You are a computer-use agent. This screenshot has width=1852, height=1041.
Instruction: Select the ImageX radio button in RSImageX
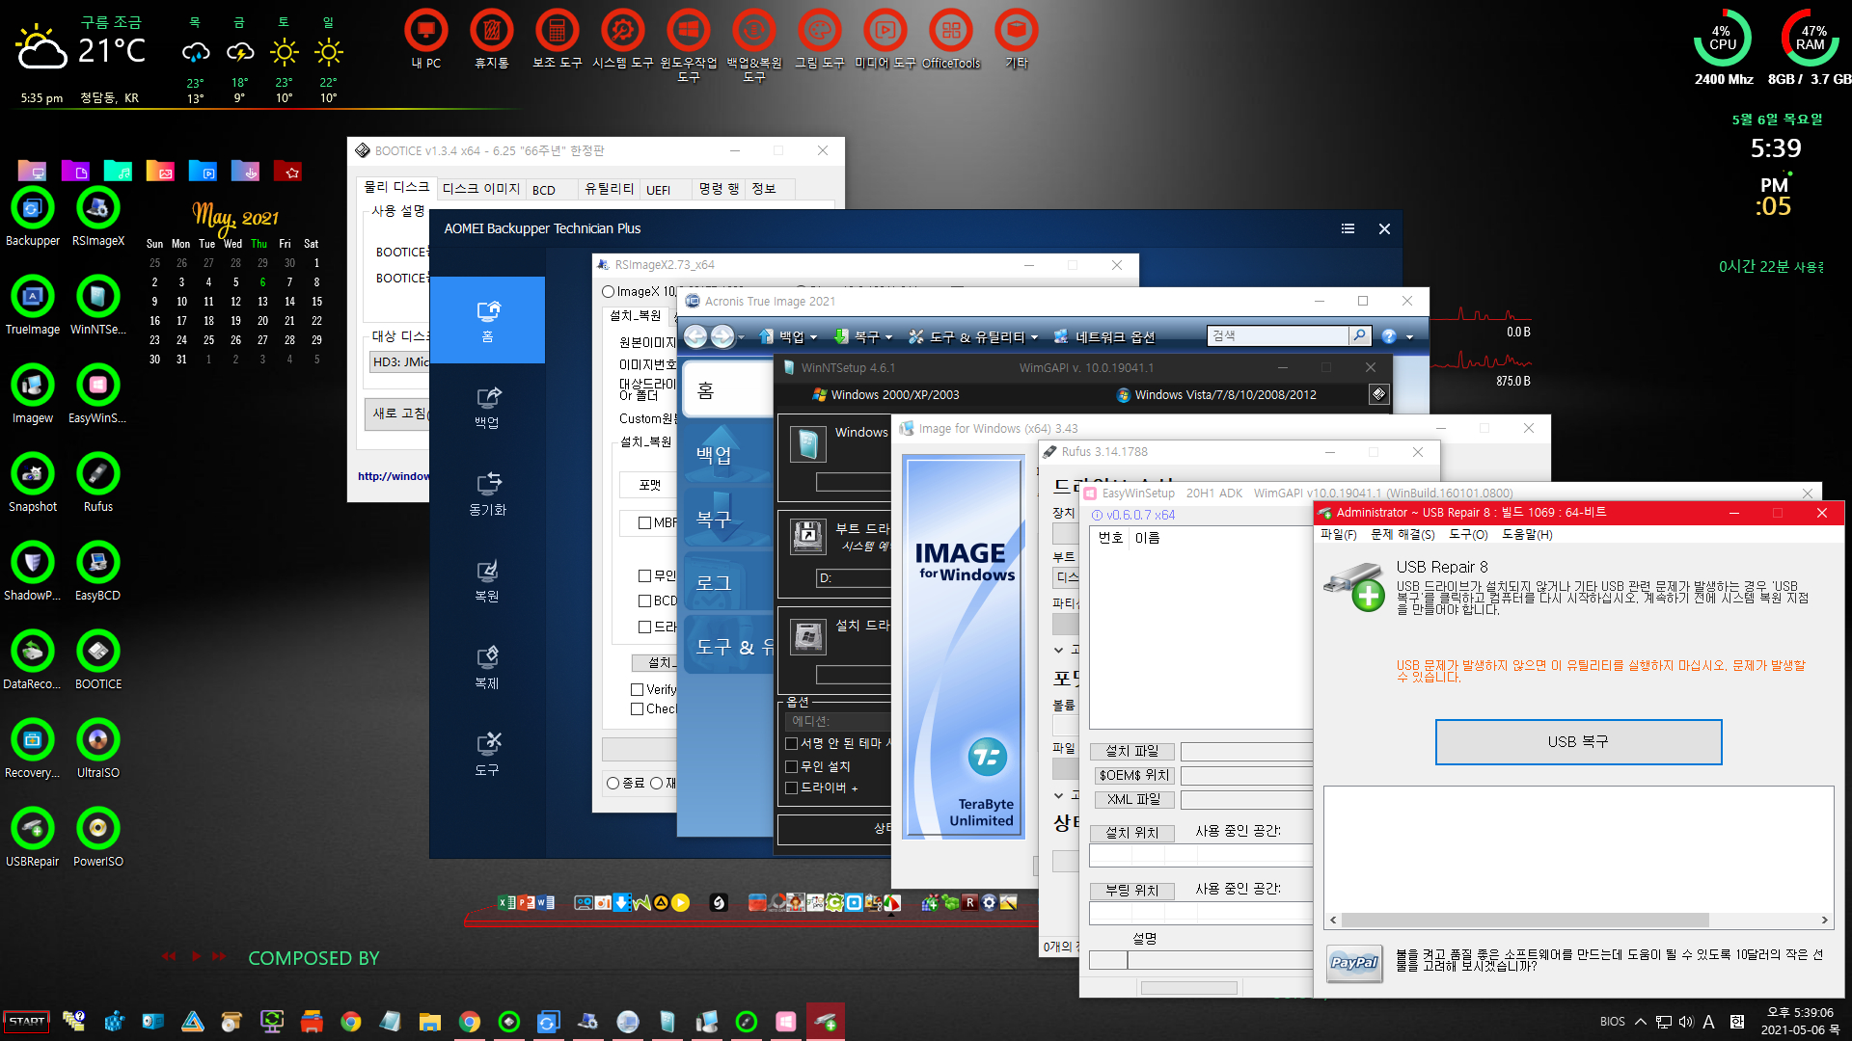click(x=608, y=291)
